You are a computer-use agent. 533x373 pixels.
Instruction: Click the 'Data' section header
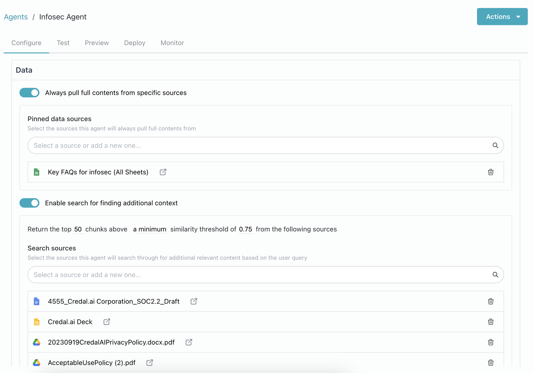click(x=24, y=70)
